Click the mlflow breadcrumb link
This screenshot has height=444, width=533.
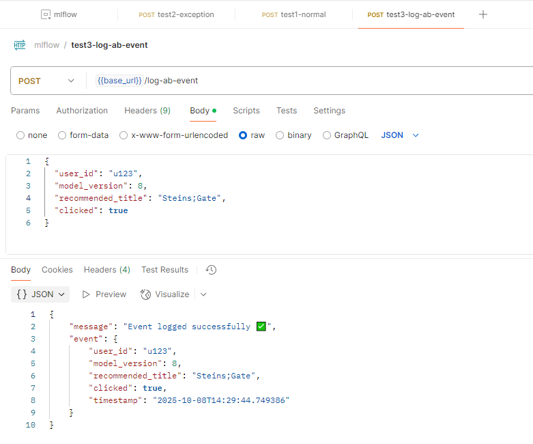pyautogui.click(x=46, y=45)
